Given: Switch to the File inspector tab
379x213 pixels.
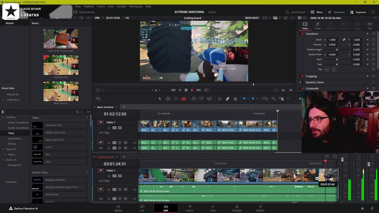Looking at the screenshot, I should [x=370, y=26].
